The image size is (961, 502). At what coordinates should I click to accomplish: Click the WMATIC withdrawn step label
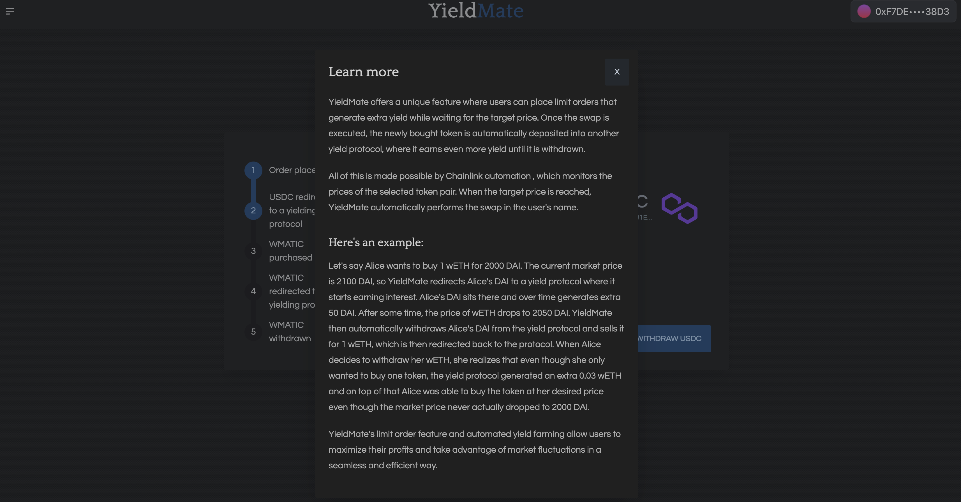(x=290, y=331)
